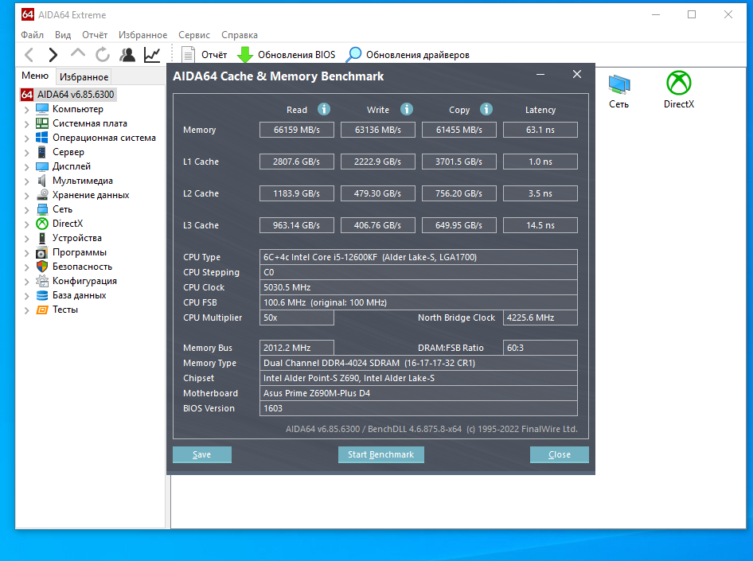Image resolution: width=753 pixels, height=561 pixels.
Task: Expand the Хранение данных node chevron
Action: [27, 196]
